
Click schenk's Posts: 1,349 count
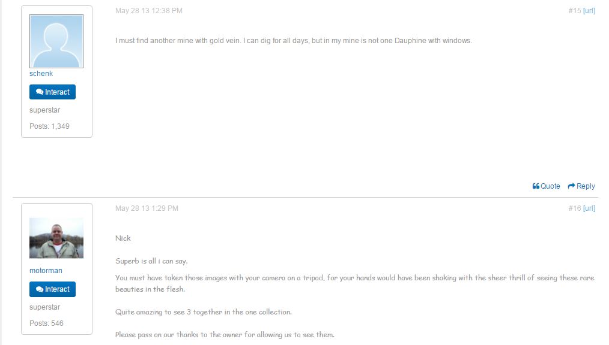click(49, 126)
